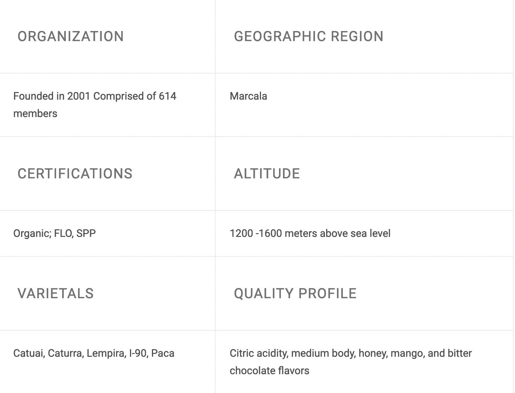Click the 'Citric acidity' quality text
This screenshot has width=515, height=393.
click(259, 353)
